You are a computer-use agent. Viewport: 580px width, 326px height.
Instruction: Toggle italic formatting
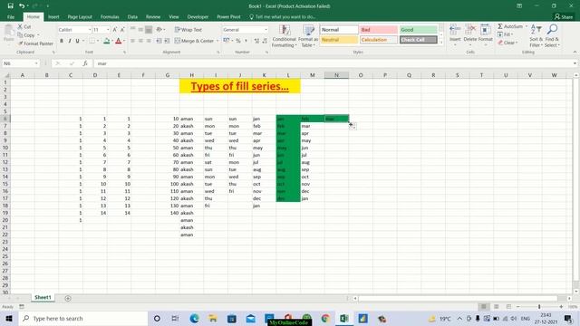[x=70, y=41]
